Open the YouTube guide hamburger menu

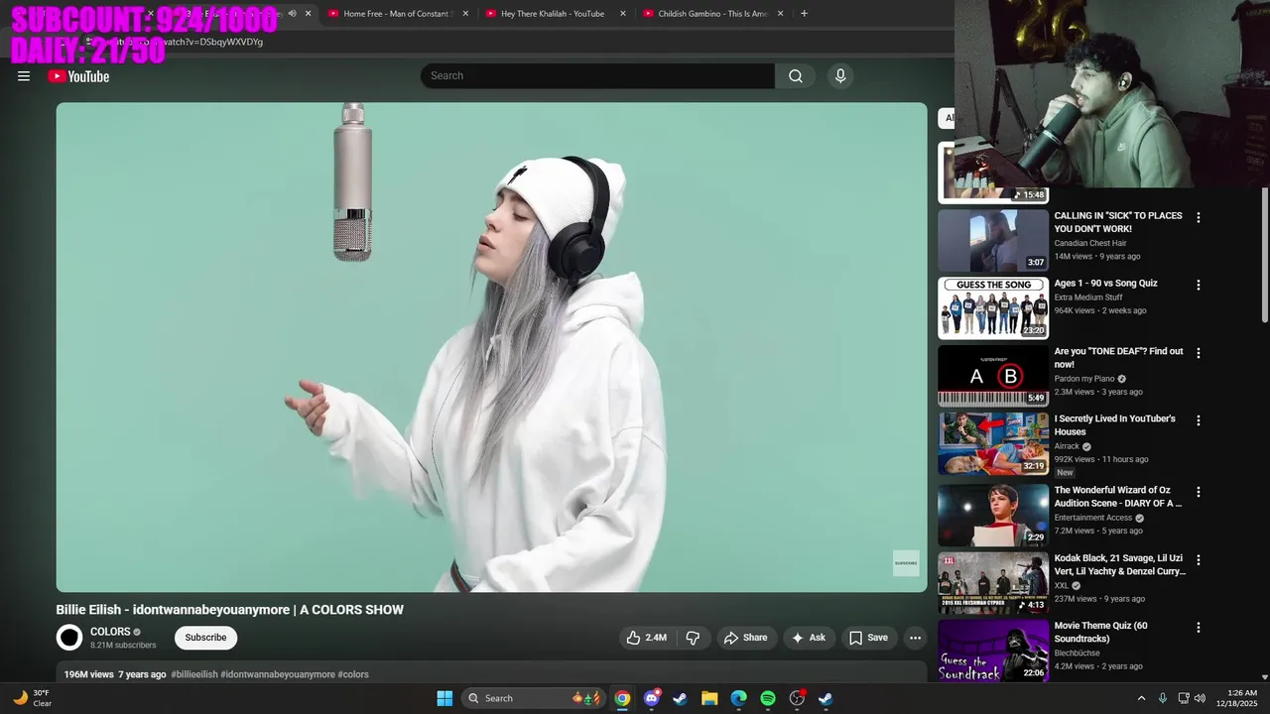[24, 76]
